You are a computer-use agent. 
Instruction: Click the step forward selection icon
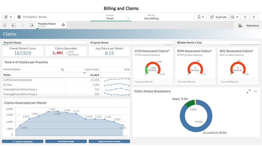[23, 25]
